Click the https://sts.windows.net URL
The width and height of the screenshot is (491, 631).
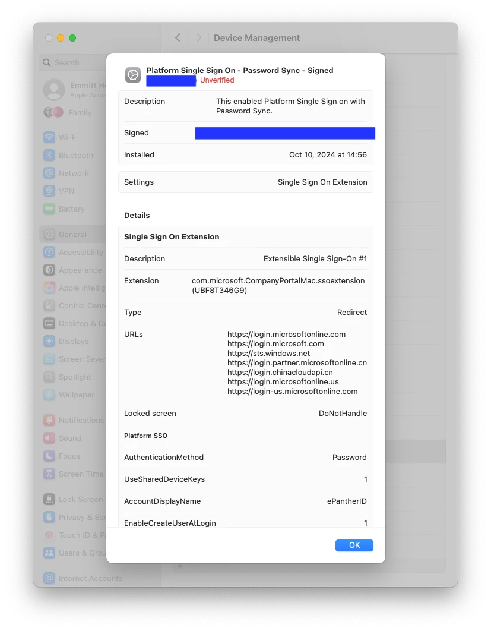(x=268, y=354)
